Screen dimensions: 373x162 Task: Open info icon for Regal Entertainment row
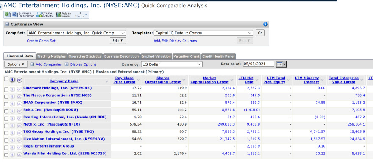point(12,148)
